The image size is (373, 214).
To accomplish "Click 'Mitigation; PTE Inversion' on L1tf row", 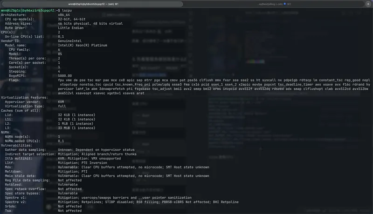I will (83, 163).
